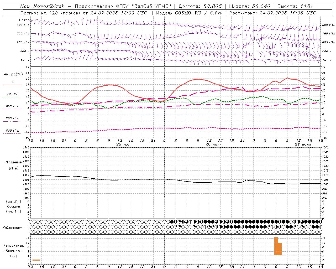
Task: Click the peak of the red 2м temperature curve on 27 июля
Action: 287,78
